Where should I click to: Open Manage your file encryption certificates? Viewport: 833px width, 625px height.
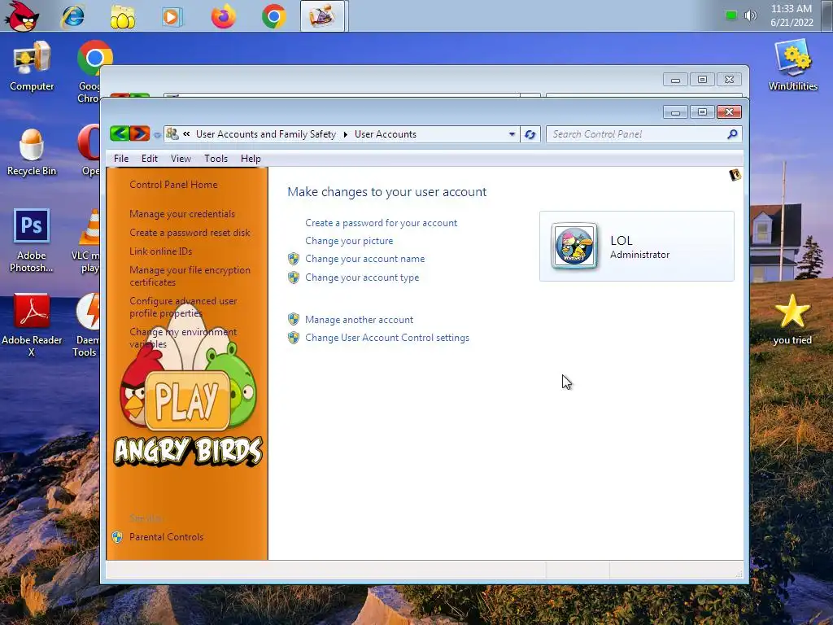pyautogui.click(x=190, y=276)
